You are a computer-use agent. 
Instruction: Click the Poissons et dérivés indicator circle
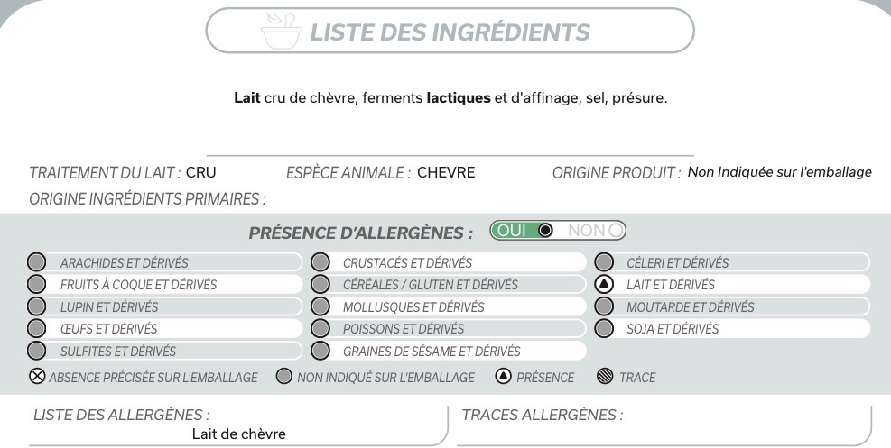coord(320,328)
